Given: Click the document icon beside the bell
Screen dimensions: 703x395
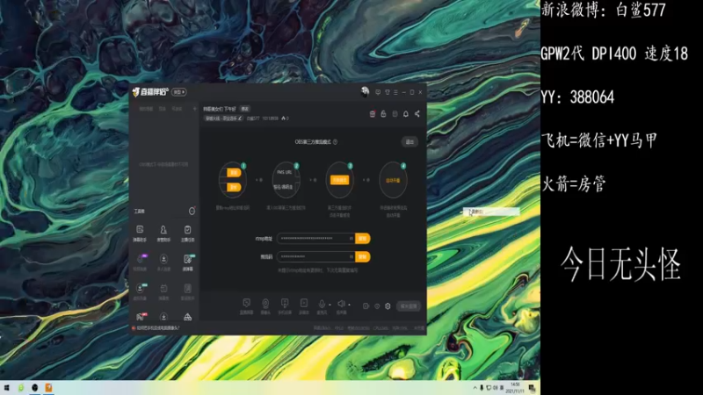Looking at the screenshot, I should [395, 114].
